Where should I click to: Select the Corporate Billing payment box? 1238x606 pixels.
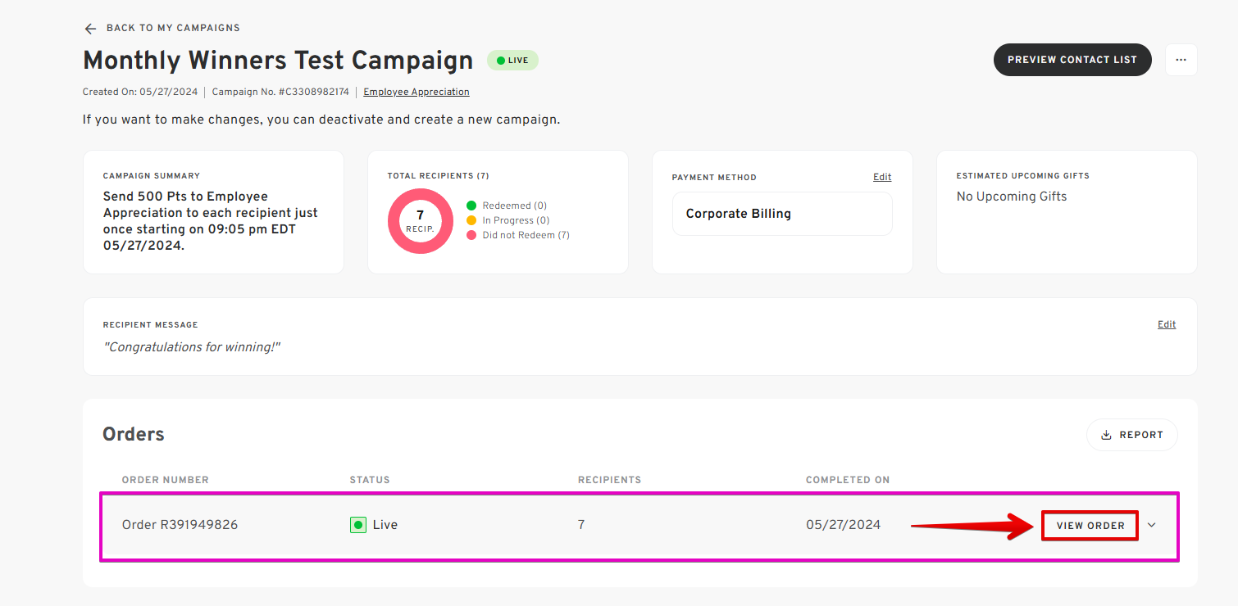(x=782, y=214)
